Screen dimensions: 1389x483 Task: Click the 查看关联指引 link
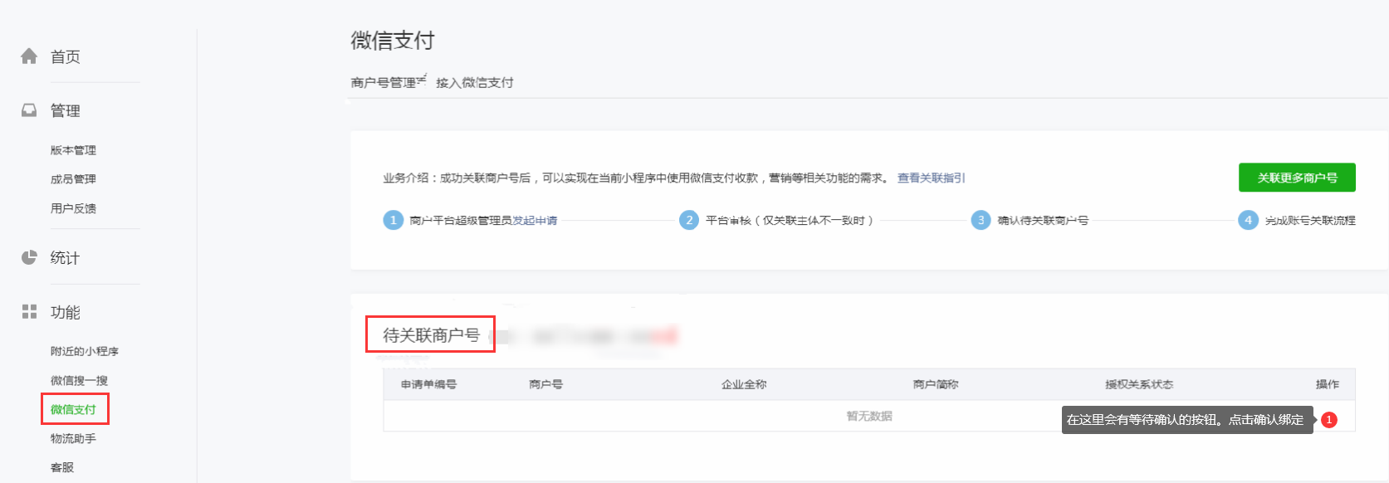coord(931,178)
